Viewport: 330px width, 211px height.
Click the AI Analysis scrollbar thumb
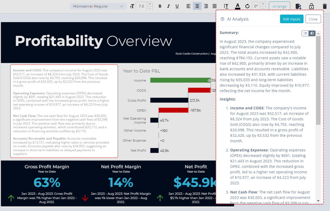tap(318, 80)
